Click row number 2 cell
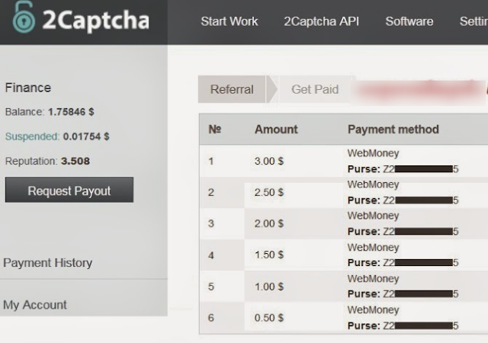 point(211,192)
